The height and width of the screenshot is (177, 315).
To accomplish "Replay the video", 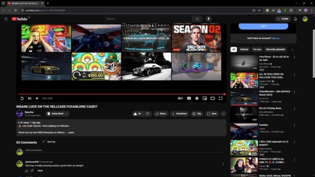I will pos(22,98).
